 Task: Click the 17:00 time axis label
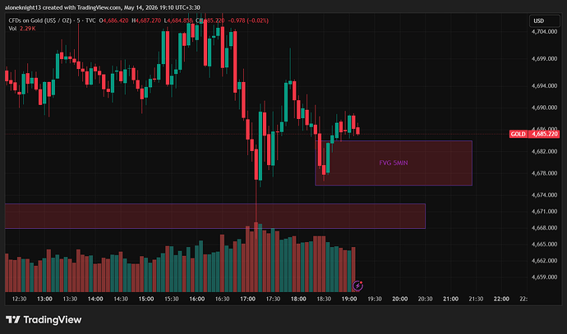tap(247, 299)
